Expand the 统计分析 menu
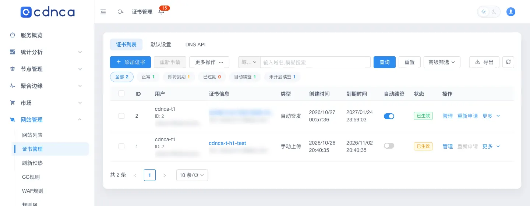 47,52
